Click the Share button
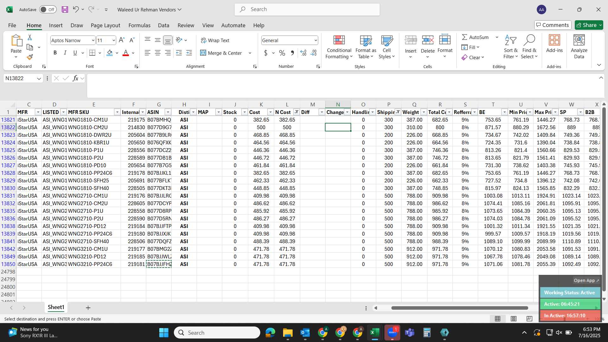Image resolution: width=608 pixels, height=342 pixels. (x=589, y=25)
